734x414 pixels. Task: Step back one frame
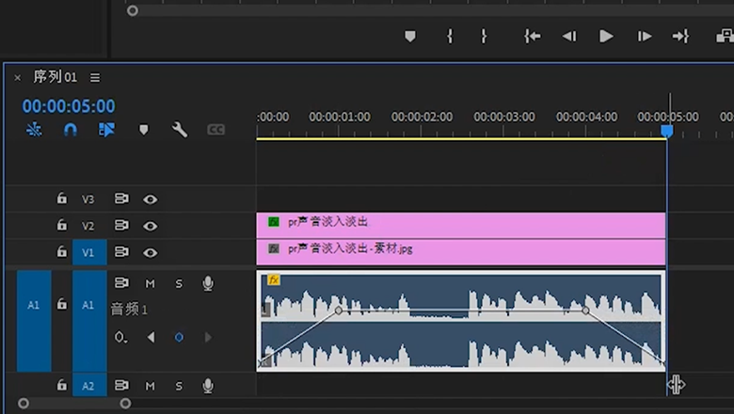click(x=569, y=36)
